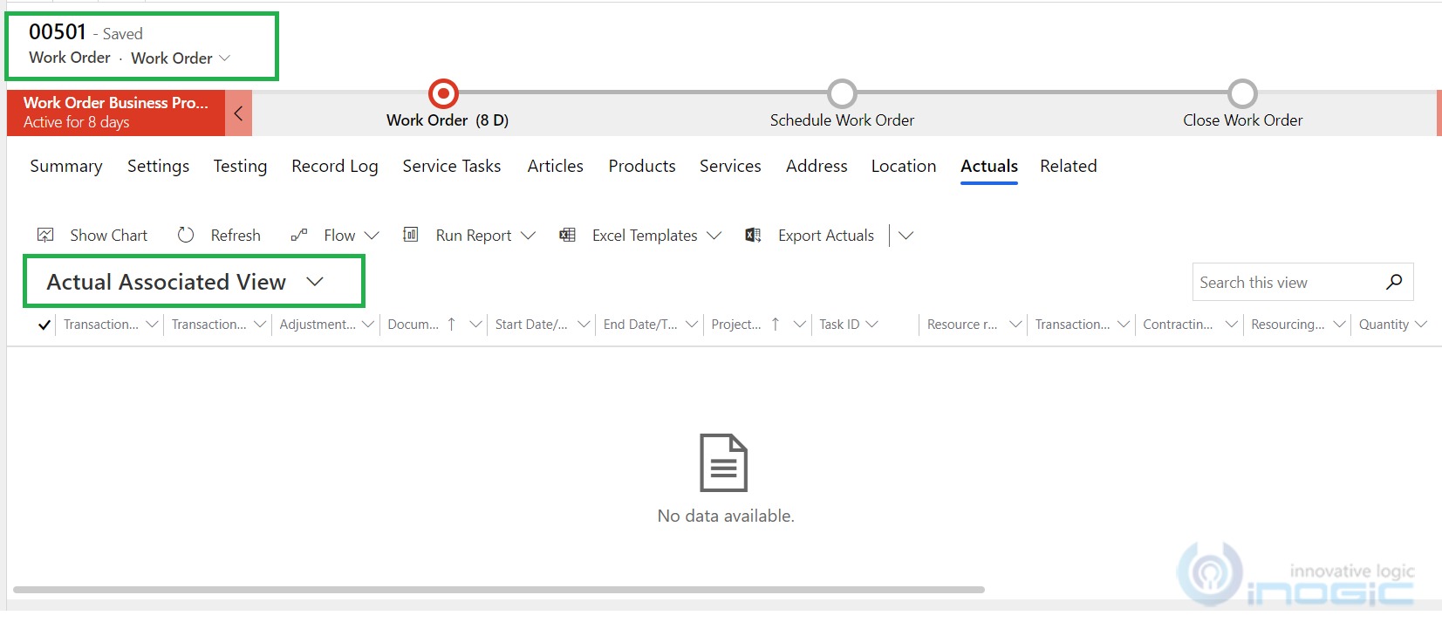
Task: Click the Export Actuals button label
Action: [x=826, y=235]
